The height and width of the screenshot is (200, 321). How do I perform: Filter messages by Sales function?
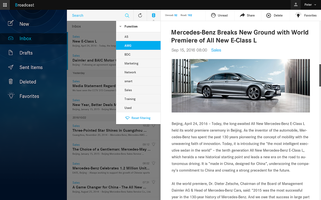point(138,90)
